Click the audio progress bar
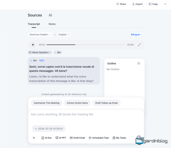 pos(86,45)
